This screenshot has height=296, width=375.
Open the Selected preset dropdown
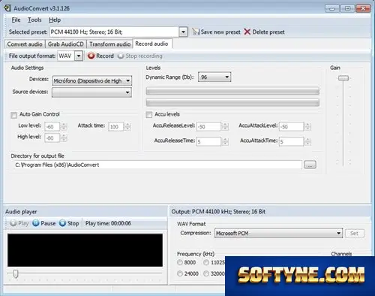183,32
